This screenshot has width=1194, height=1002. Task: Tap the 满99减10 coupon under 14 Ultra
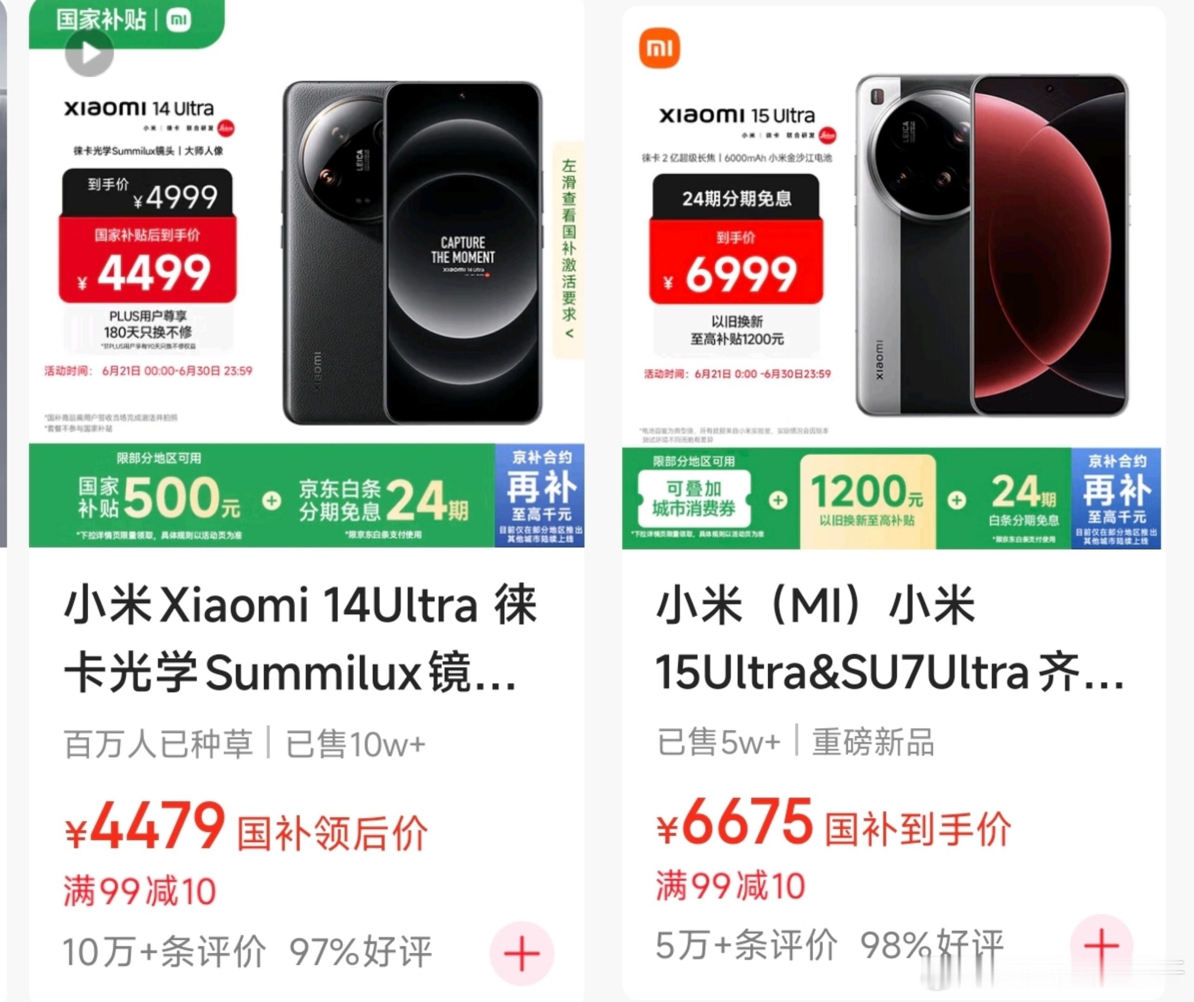(140, 891)
